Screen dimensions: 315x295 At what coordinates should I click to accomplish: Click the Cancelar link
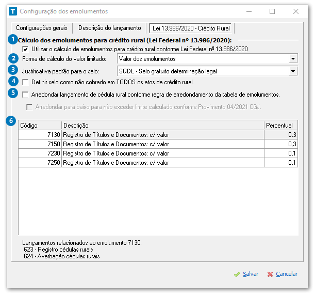click(x=287, y=274)
